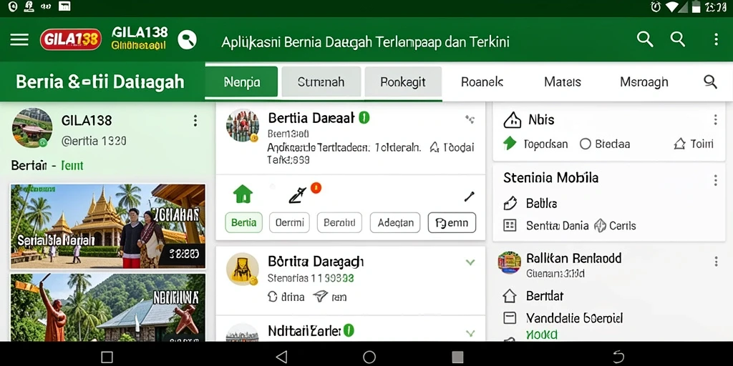Tap Nbis warning house icon
The width and height of the screenshot is (733, 366).
tap(513, 120)
